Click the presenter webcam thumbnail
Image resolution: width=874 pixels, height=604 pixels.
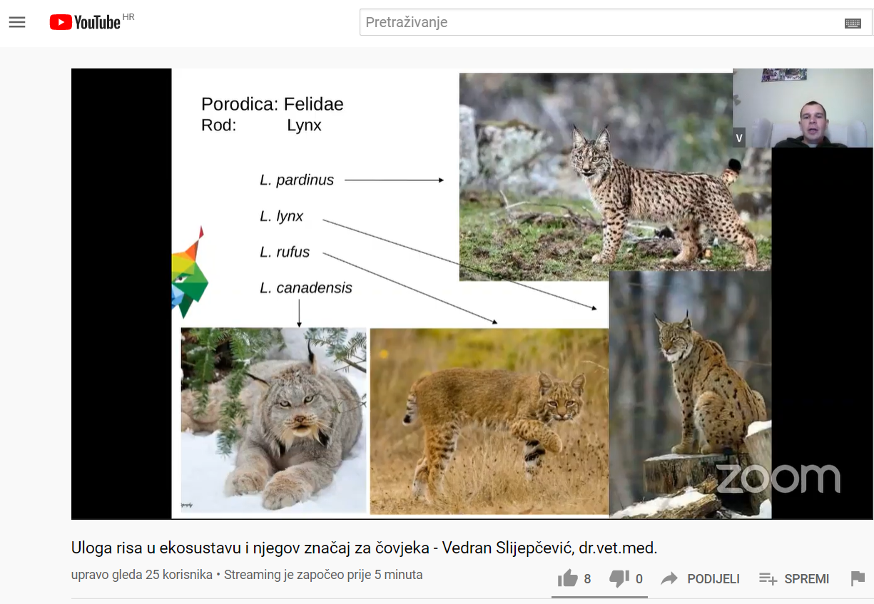pyautogui.click(x=803, y=108)
